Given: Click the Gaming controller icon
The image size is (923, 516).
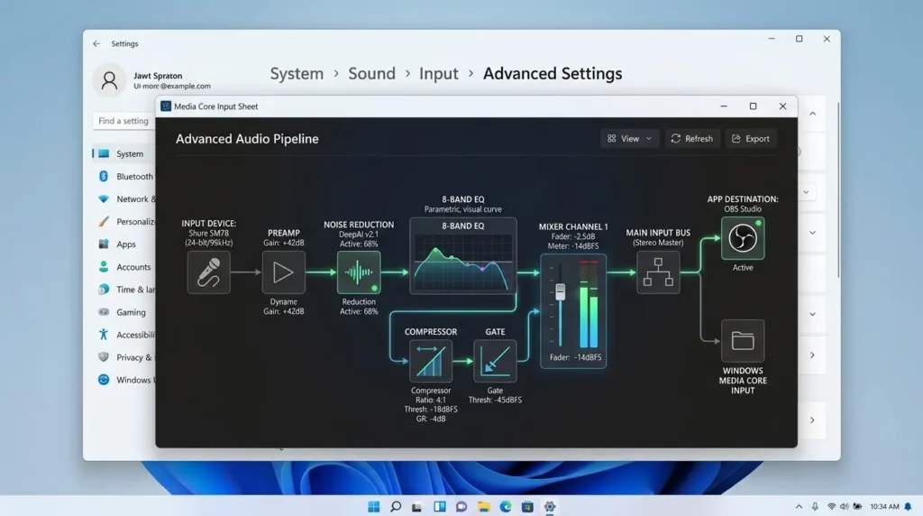Looking at the screenshot, I should 104,312.
